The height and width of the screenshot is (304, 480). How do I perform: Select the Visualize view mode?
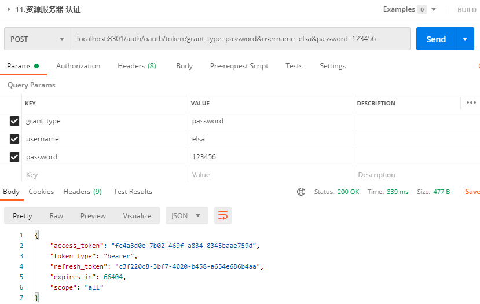click(x=137, y=216)
